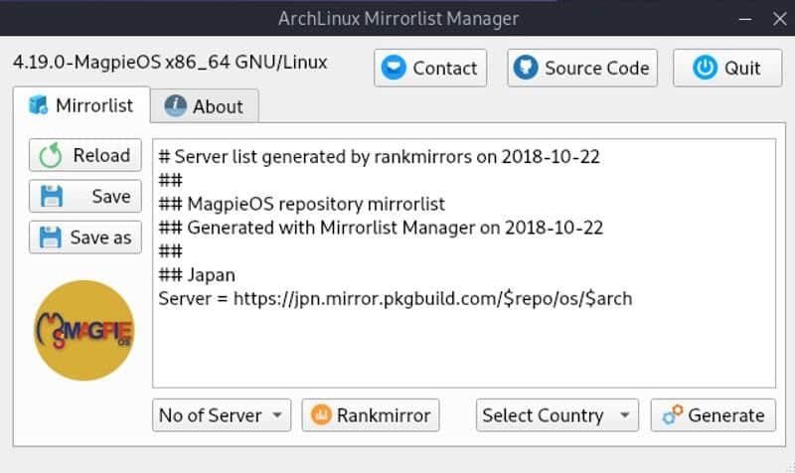The image size is (795, 473).
Task: Click the gears icon on Generate
Action: click(x=673, y=415)
